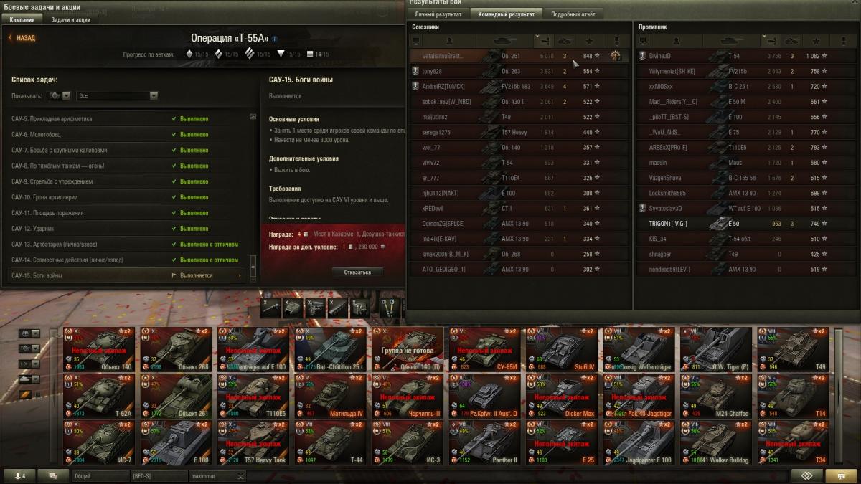The image size is (861, 484).
Task: Select the Объект 140 tank card
Action: [x=98, y=349]
